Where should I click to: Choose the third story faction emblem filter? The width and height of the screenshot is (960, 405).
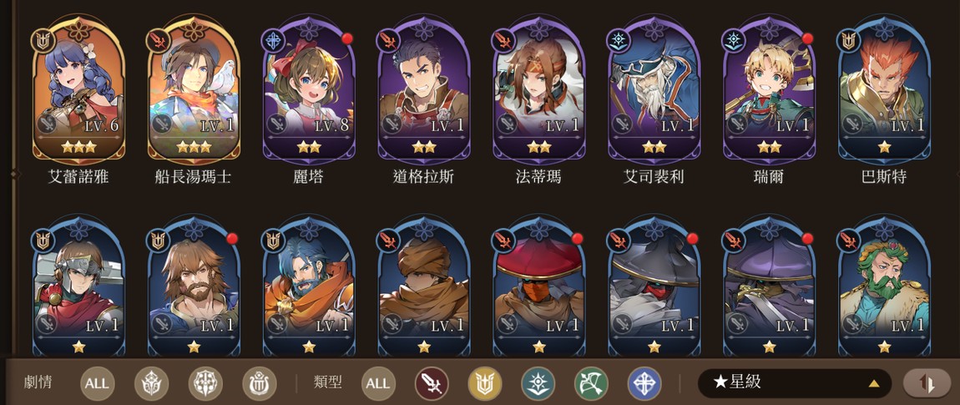coord(259,383)
